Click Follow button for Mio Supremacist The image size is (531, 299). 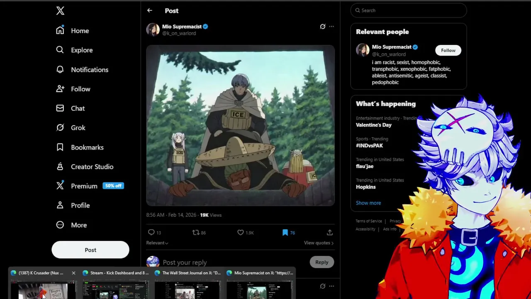448,50
